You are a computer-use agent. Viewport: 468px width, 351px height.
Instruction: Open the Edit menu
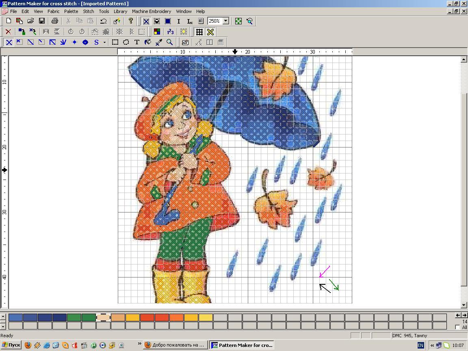click(25, 11)
